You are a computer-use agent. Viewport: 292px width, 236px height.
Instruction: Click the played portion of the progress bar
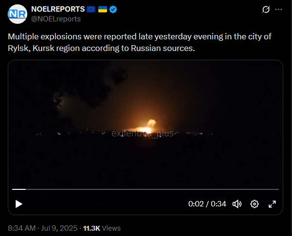19,189
